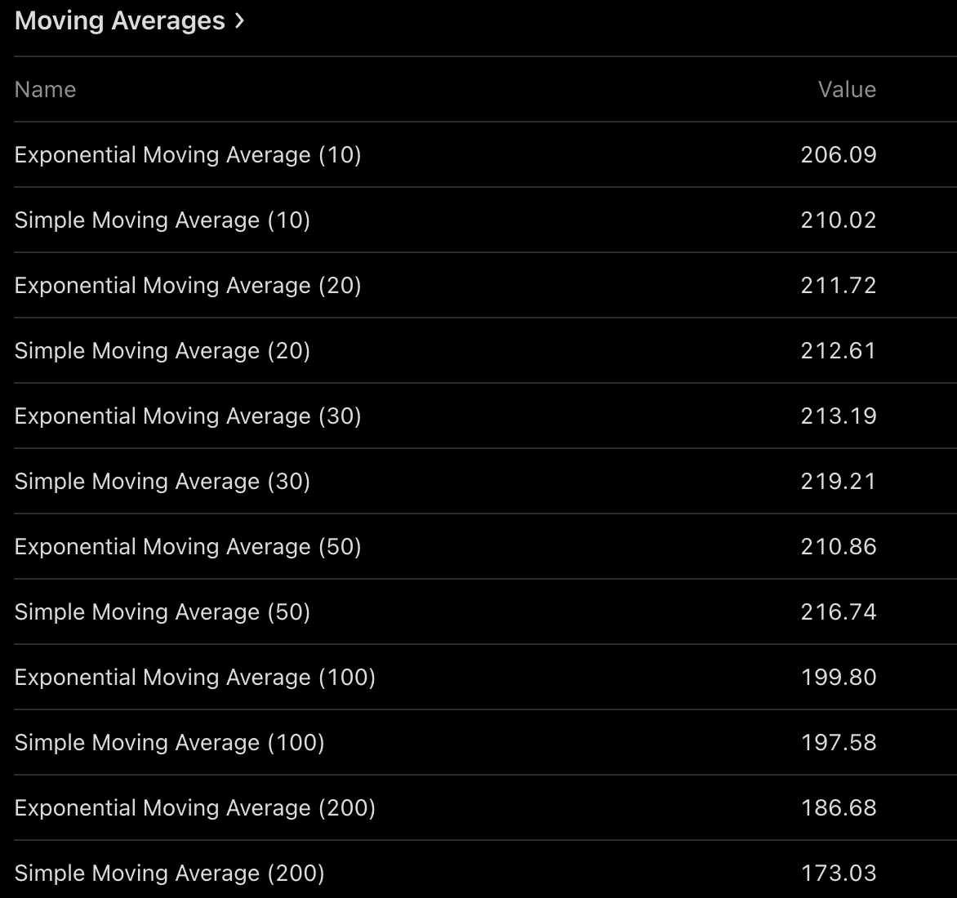Click the 206.09 value

click(839, 155)
